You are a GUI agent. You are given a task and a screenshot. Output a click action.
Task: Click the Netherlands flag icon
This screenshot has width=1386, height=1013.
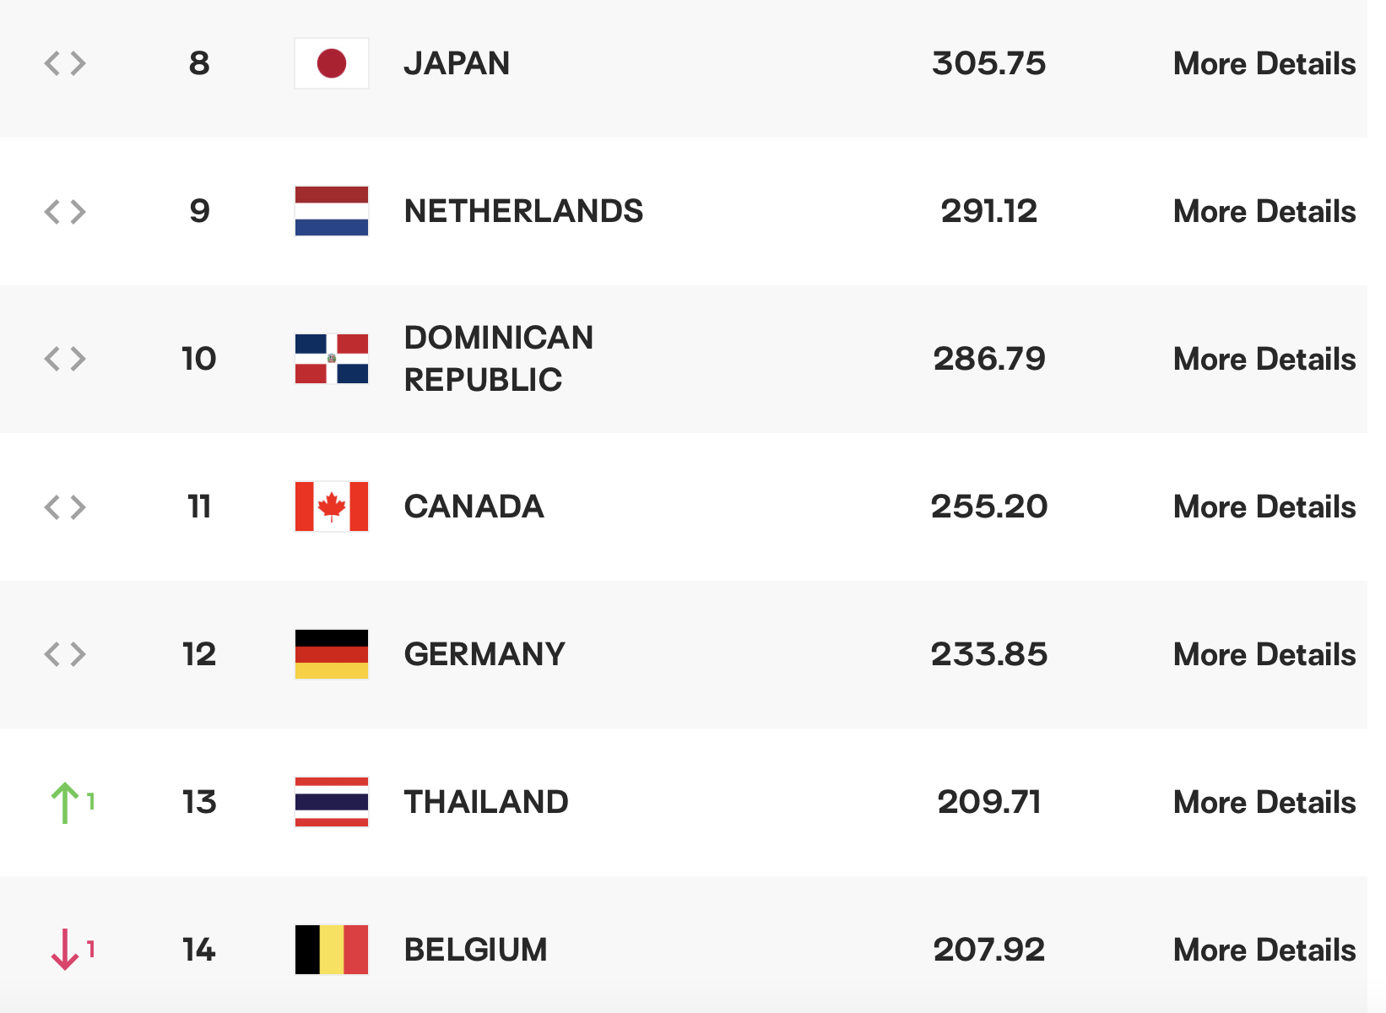332,211
